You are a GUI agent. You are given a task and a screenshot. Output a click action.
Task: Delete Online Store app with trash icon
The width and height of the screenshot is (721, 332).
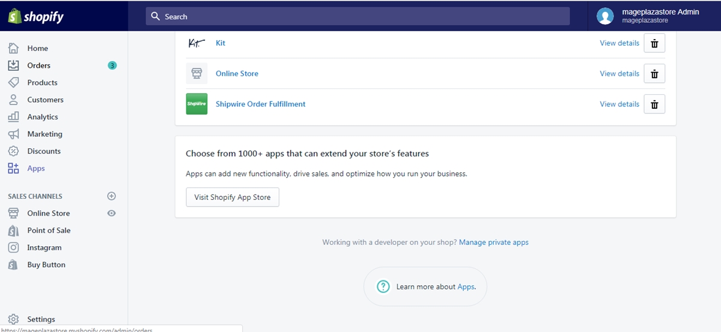point(654,74)
